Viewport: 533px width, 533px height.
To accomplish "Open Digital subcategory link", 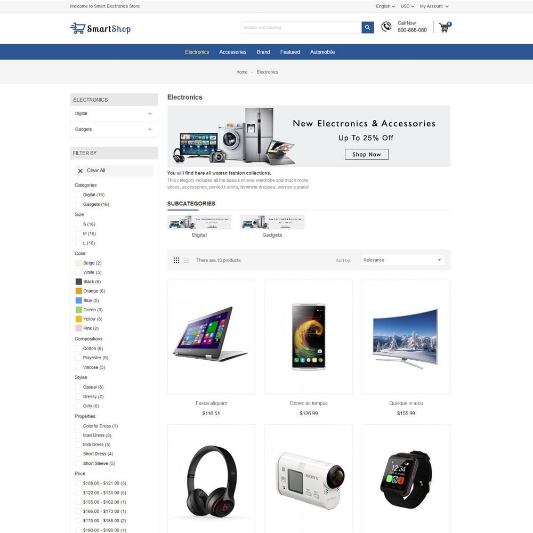I will point(199,235).
